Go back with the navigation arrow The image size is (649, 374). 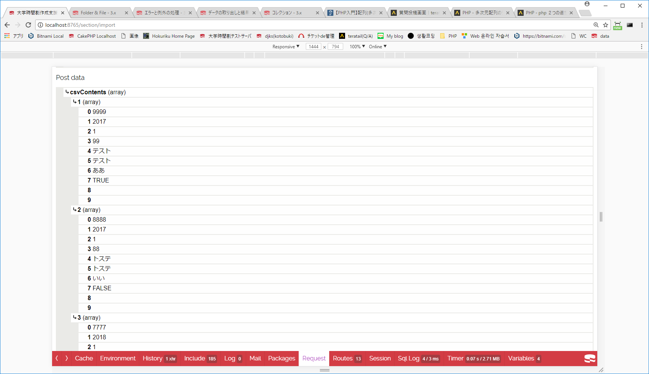[x=7, y=25]
